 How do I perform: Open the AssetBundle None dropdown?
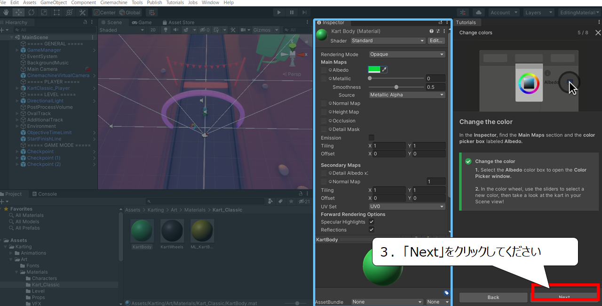388,302
